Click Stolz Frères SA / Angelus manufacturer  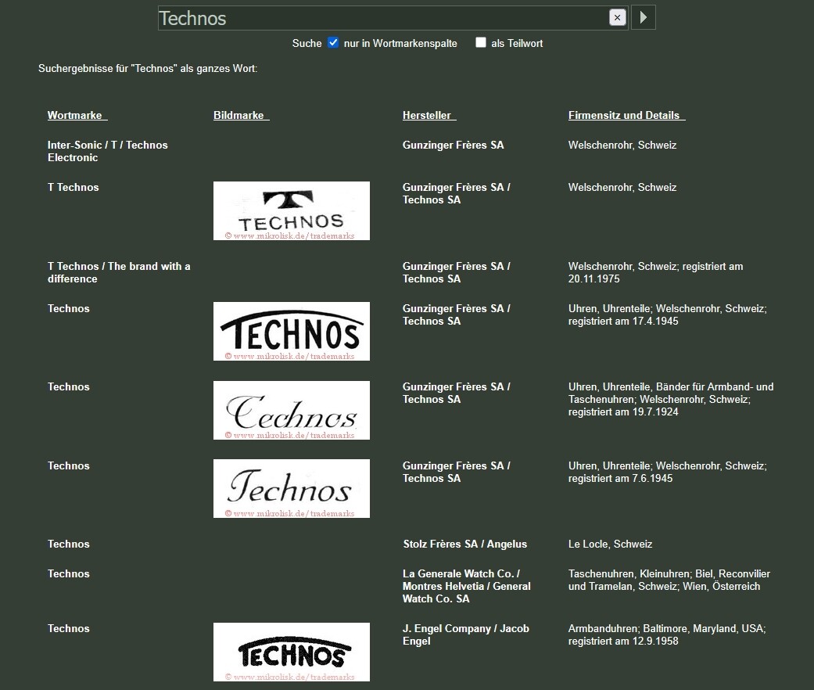[464, 544]
